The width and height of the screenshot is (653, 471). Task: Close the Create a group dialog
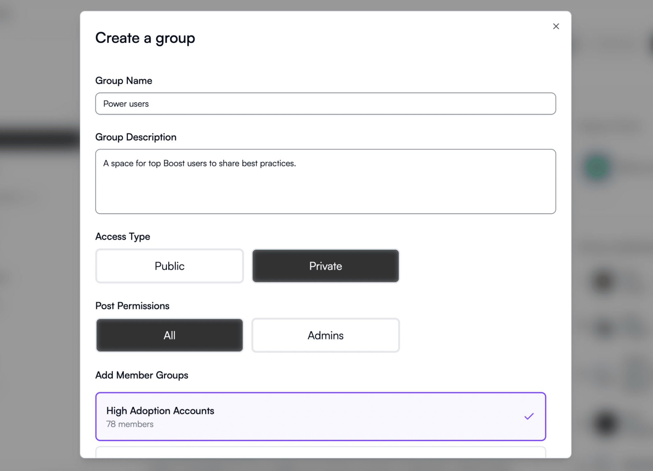click(x=556, y=26)
